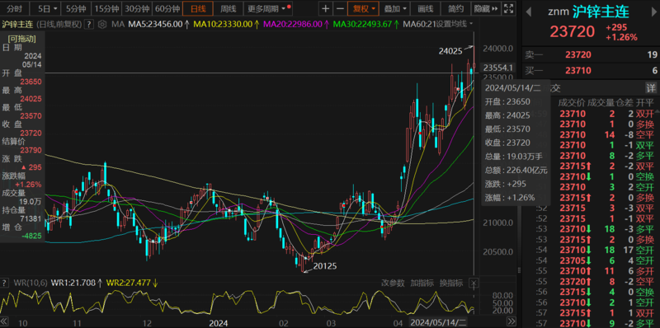Click the 沪锌主连 (日线,前复权) chart title

pos(42,24)
